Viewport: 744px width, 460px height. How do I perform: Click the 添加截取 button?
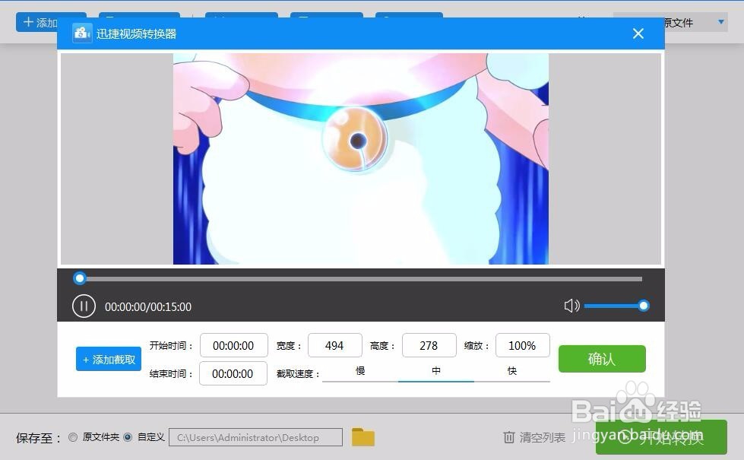coord(109,360)
